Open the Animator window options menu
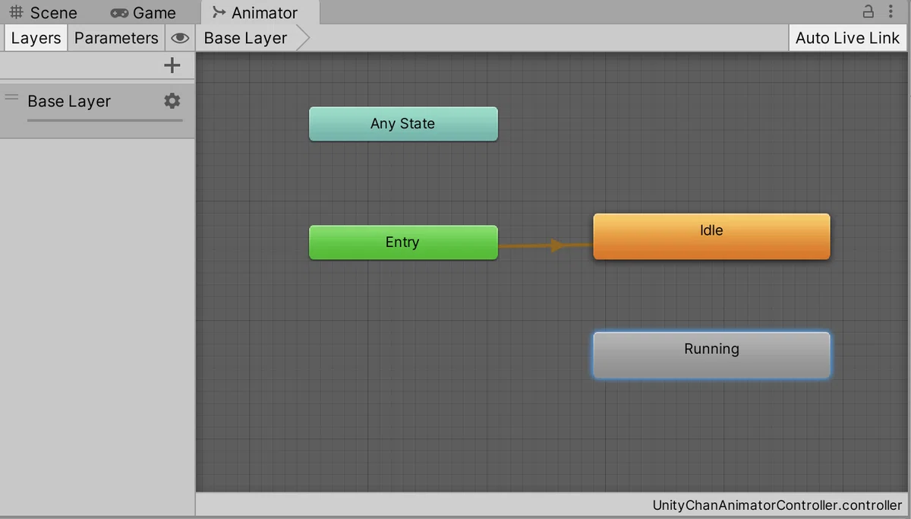Viewport: 911px width, 519px height. click(x=891, y=11)
